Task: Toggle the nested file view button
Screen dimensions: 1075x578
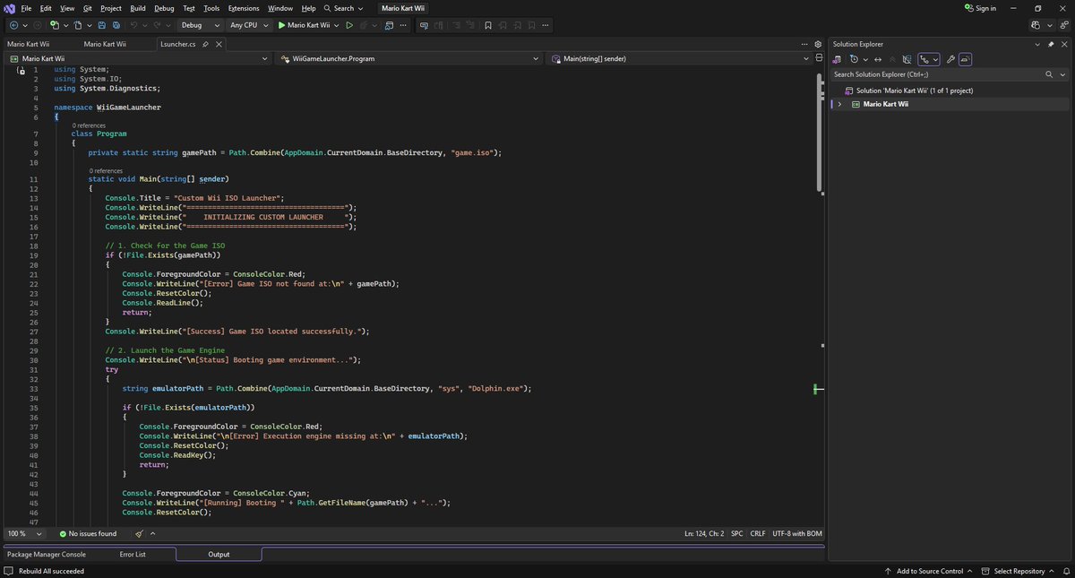Action: click(x=929, y=59)
